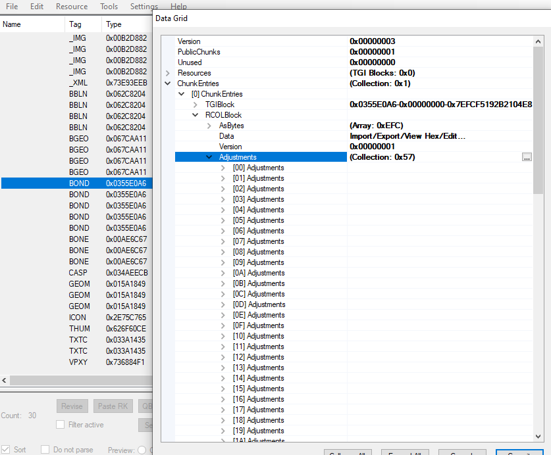Collapse the [0] ChunkEntries node

(181, 94)
